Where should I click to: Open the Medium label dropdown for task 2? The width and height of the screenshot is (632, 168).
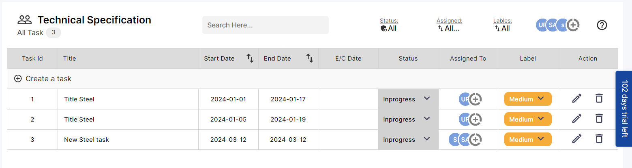coord(528,119)
